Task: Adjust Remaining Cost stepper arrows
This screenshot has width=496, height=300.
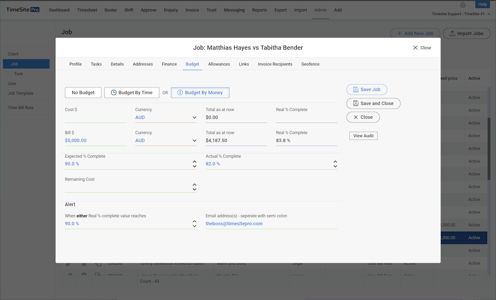Action: [194, 187]
